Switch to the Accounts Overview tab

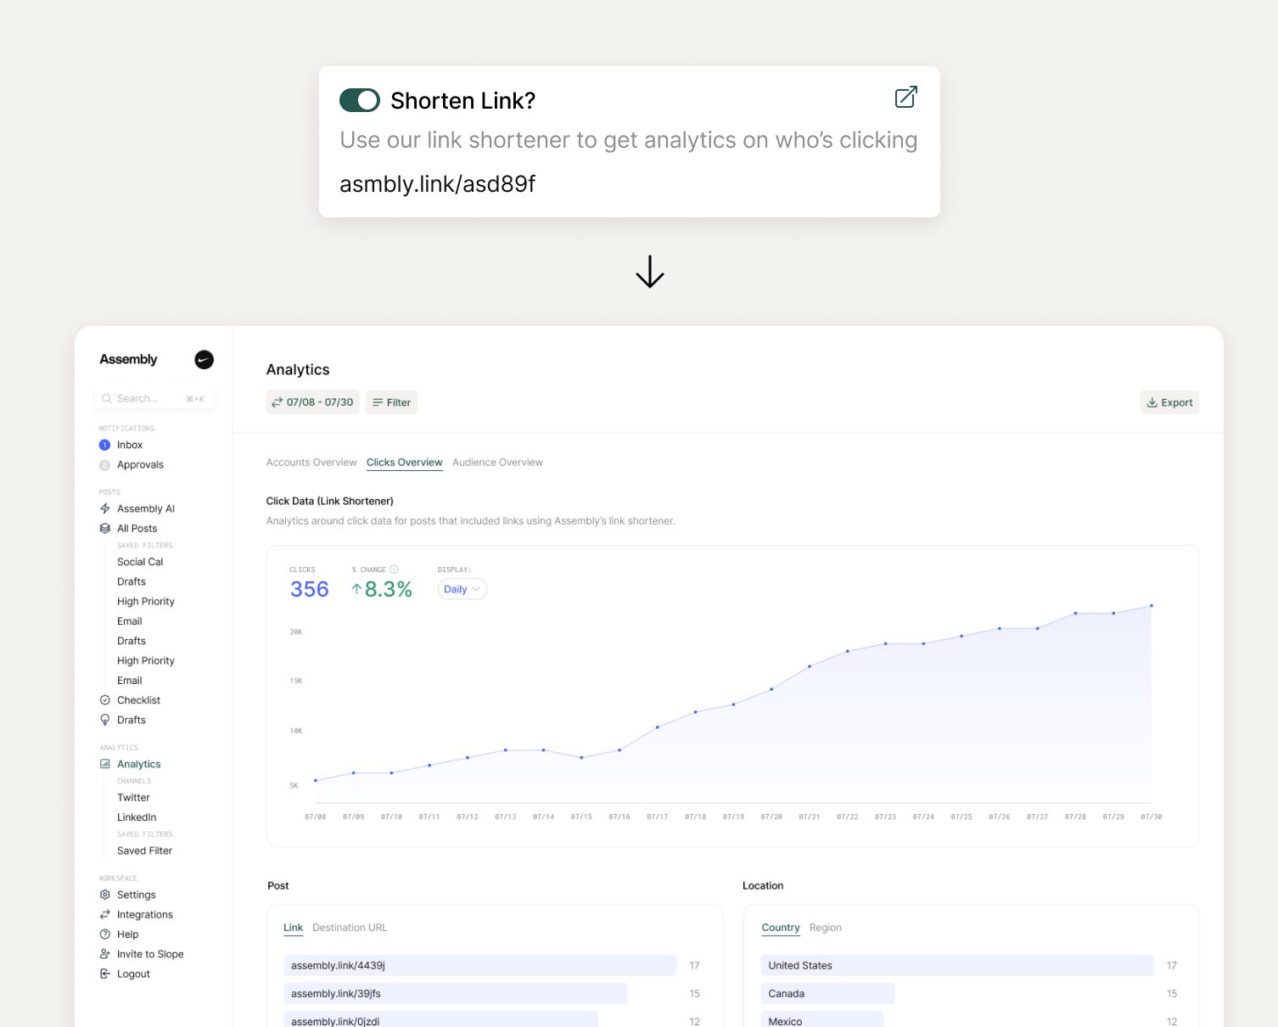311,463
